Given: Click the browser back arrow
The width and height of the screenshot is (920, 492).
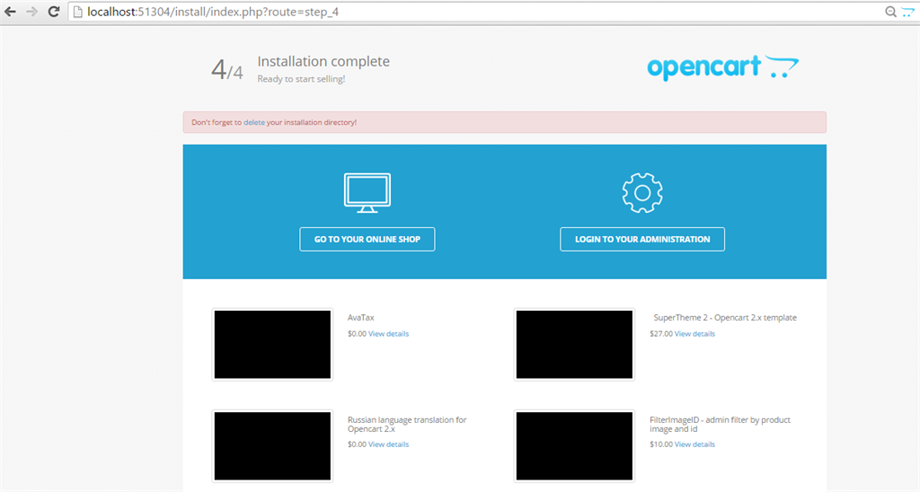Looking at the screenshot, I should coord(10,12).
